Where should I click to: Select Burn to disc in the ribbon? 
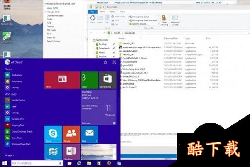click(x=118, y=17)
